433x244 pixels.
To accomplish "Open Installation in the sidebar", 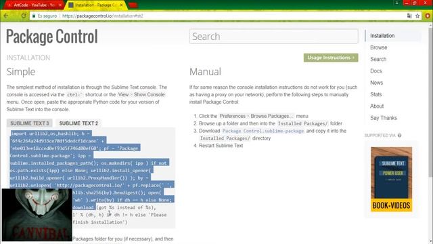I will pyautogui.click(x=382, y=36).
